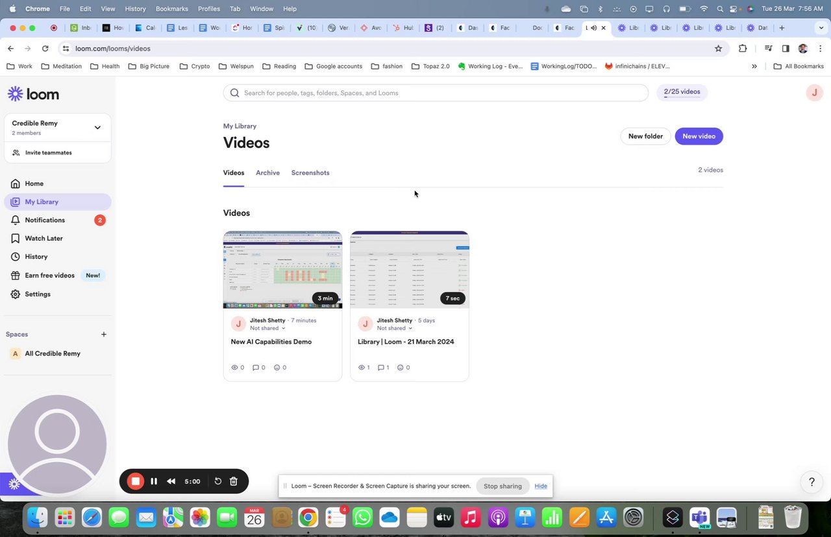831x537 pixels.
Task: Click Stop sharing in the sharing bar
Action: 502,486
